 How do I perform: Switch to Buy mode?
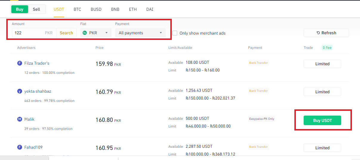pos(20,9)
